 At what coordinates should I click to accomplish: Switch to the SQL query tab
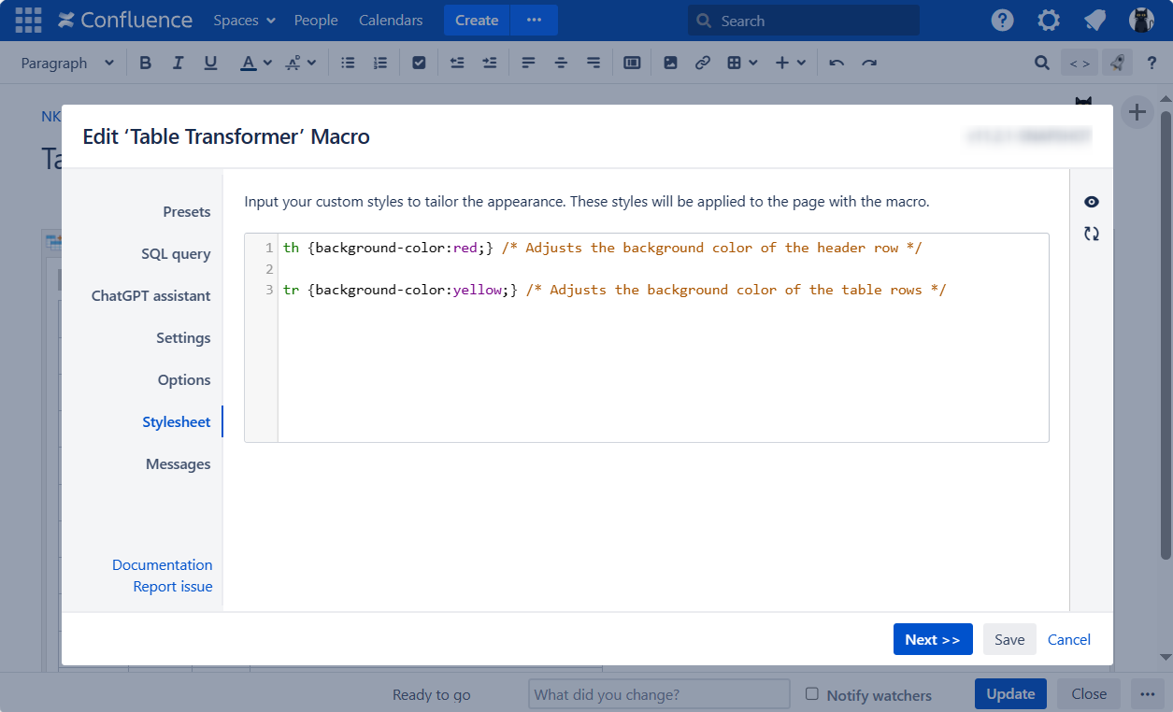pyautogui.click(x=176, y=254)
